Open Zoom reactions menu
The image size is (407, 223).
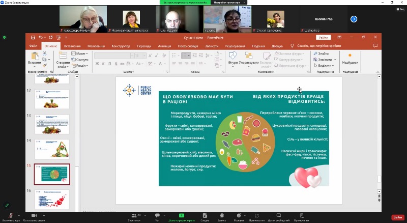click(x=239, y=215)
